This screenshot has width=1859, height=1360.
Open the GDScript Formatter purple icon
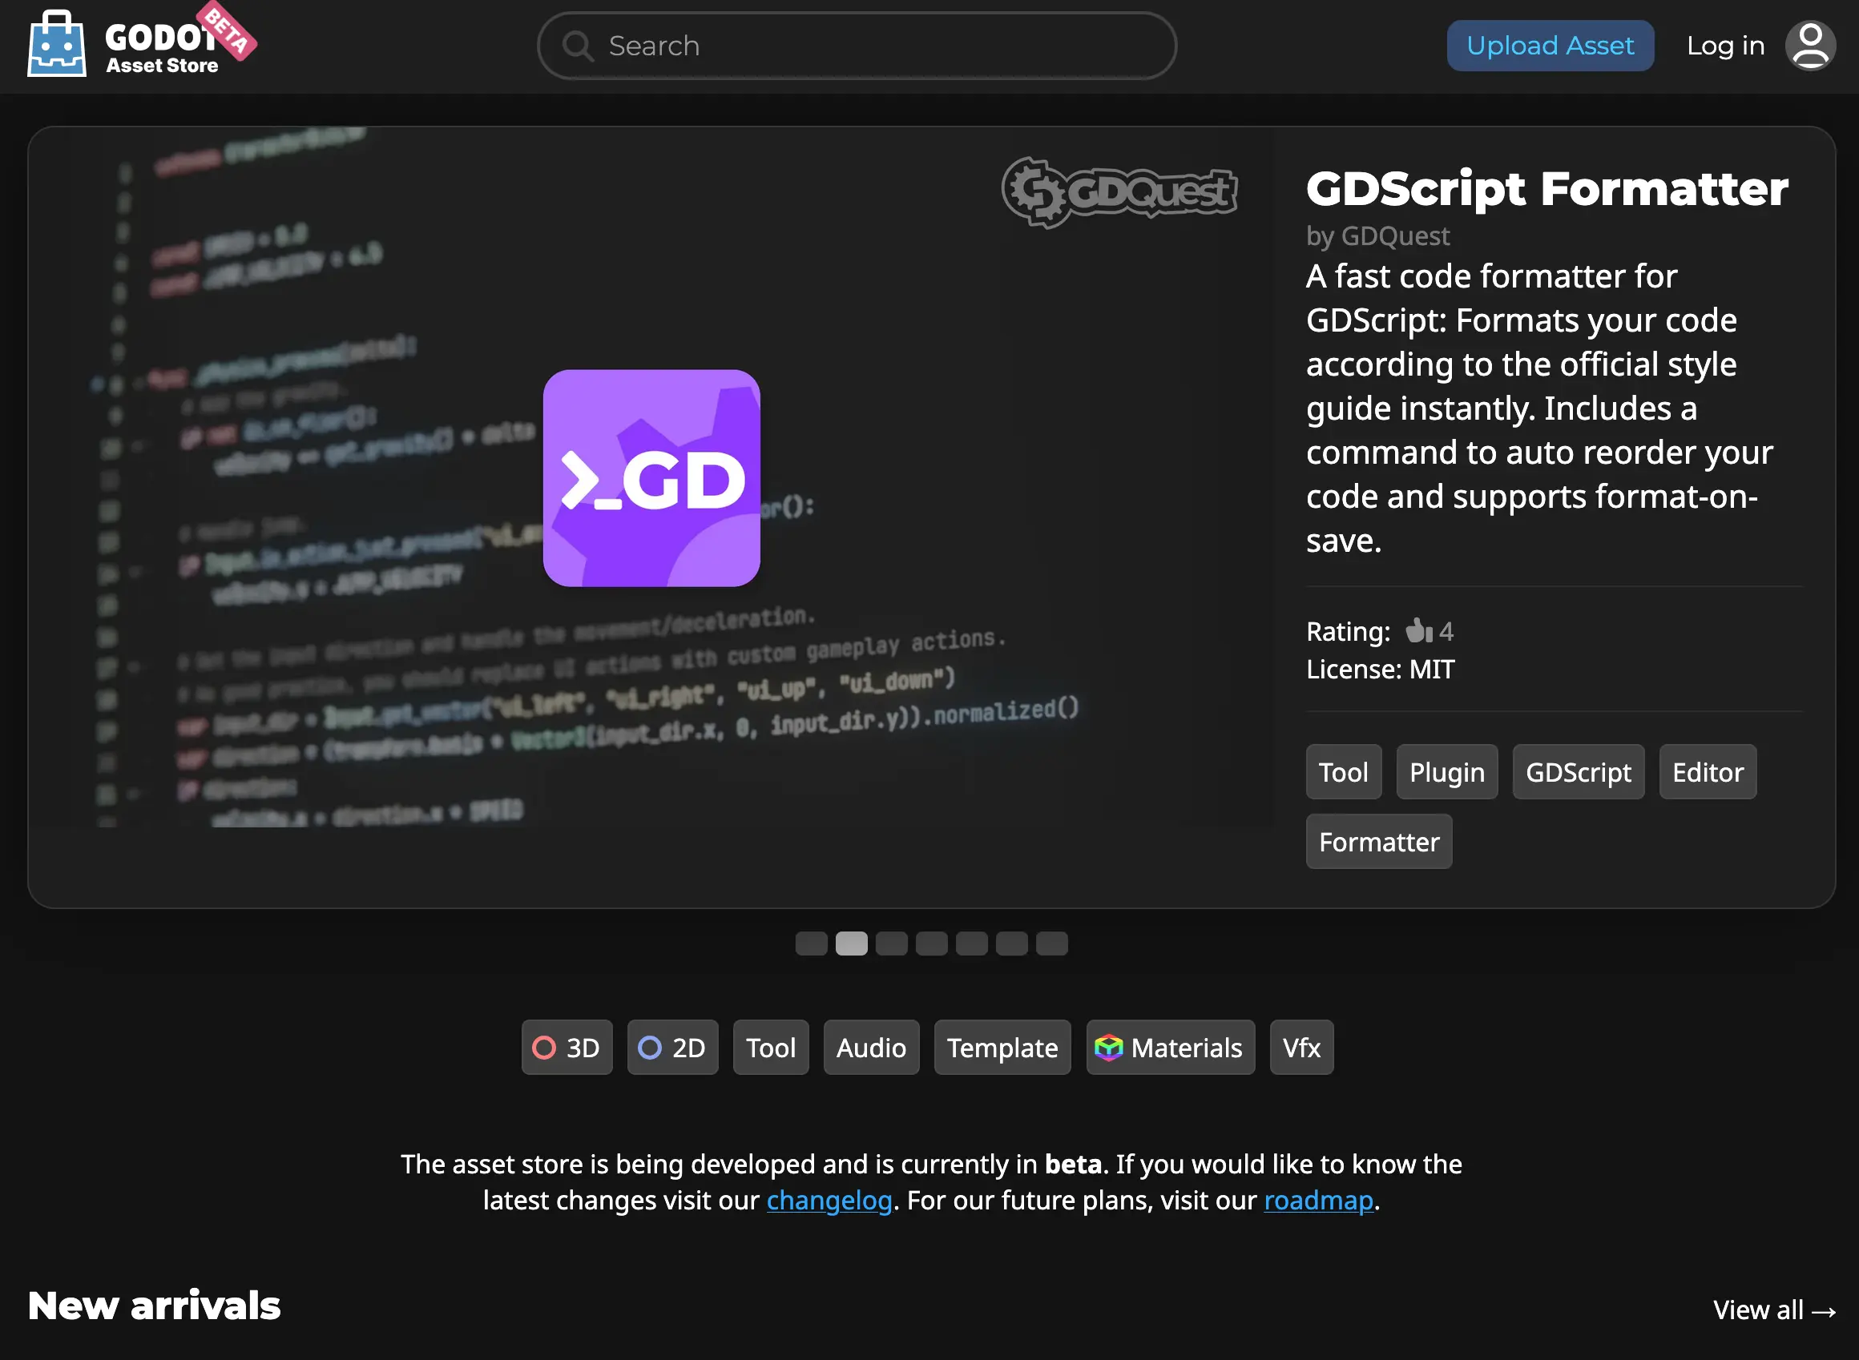pos(651,478)
